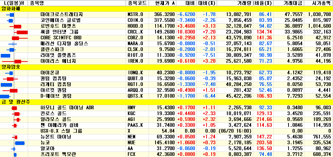
Task: Click the market cap value 1,038,708
Action: tap(319, 15)
